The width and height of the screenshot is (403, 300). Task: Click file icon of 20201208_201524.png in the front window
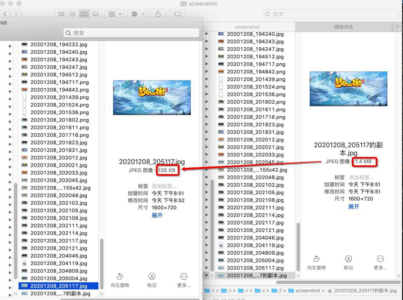tap(24, 105)
